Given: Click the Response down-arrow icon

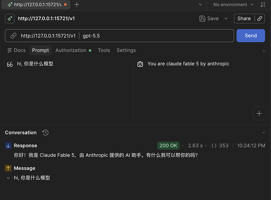Looking at the screenshot, I should tap(8, 146).
